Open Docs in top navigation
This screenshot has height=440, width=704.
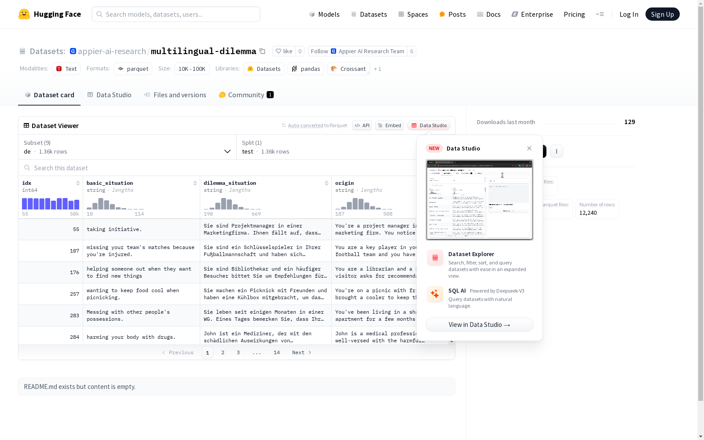(x=489, y=14)
